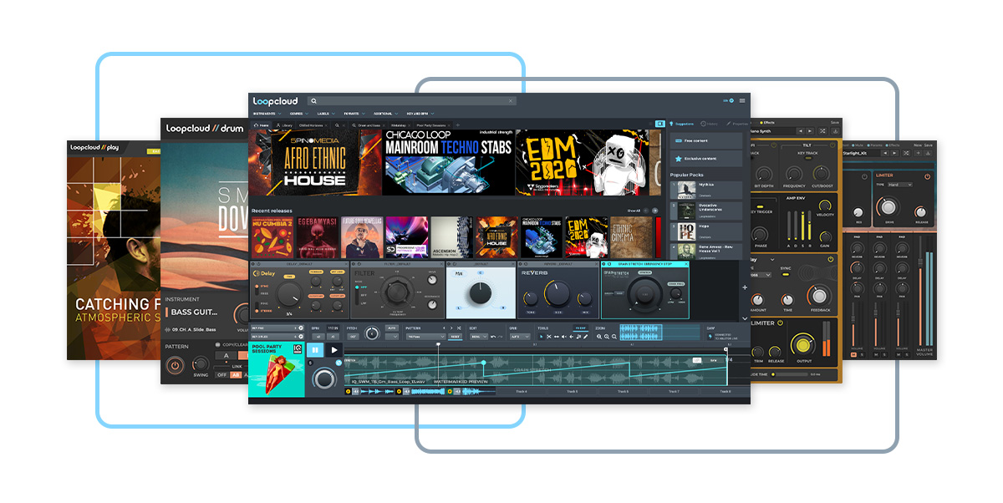Click the yellow Output knob in Limiter
This screenshot has height=503, width=1003.
803,345
